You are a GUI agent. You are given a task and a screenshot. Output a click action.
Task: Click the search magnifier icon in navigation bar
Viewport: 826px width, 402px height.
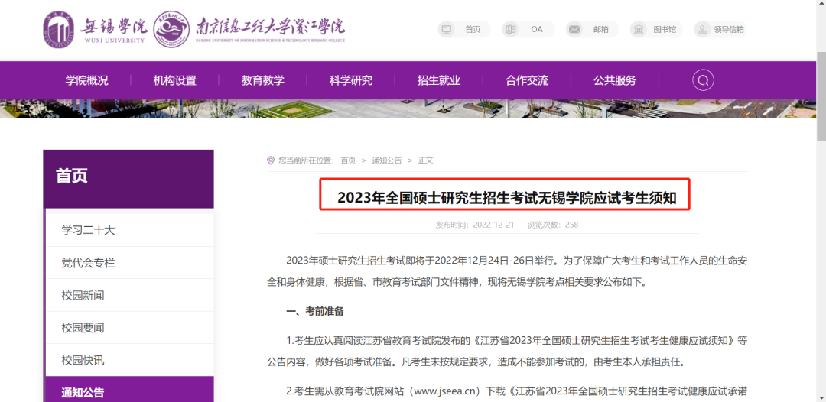tap(703, 80)
